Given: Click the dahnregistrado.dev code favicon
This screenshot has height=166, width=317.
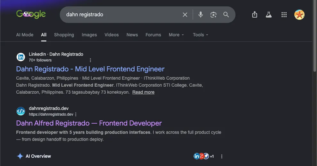Looking at the screenshot, I should coord(21,111).
